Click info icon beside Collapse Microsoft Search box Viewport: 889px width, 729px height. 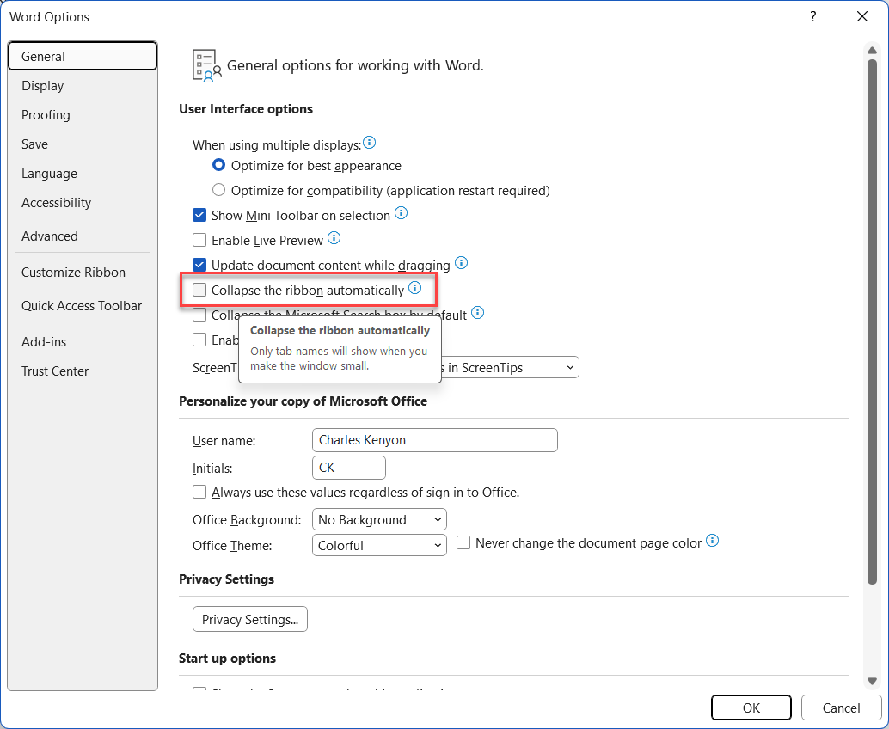(478, 314)
